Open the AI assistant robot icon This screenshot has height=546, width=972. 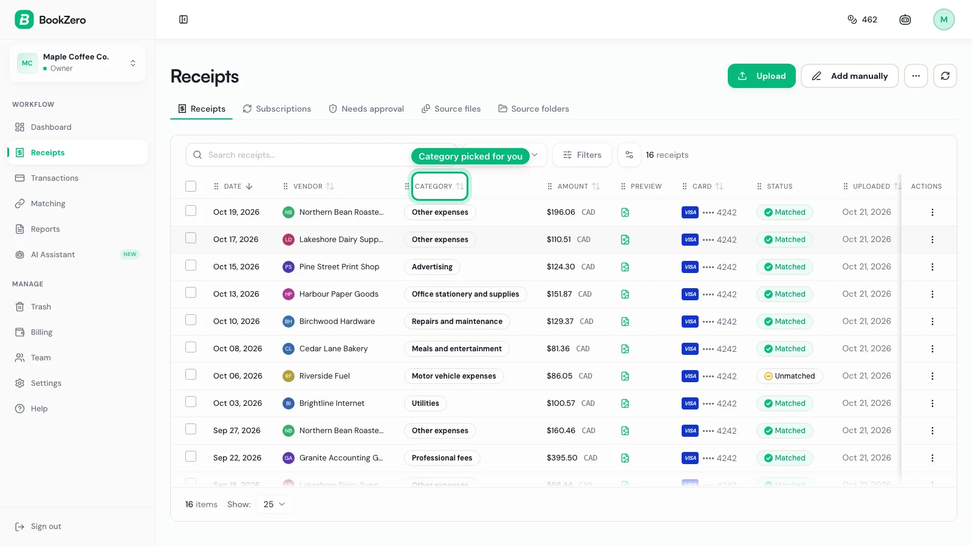pyautogui.click(x=905, y=19)
